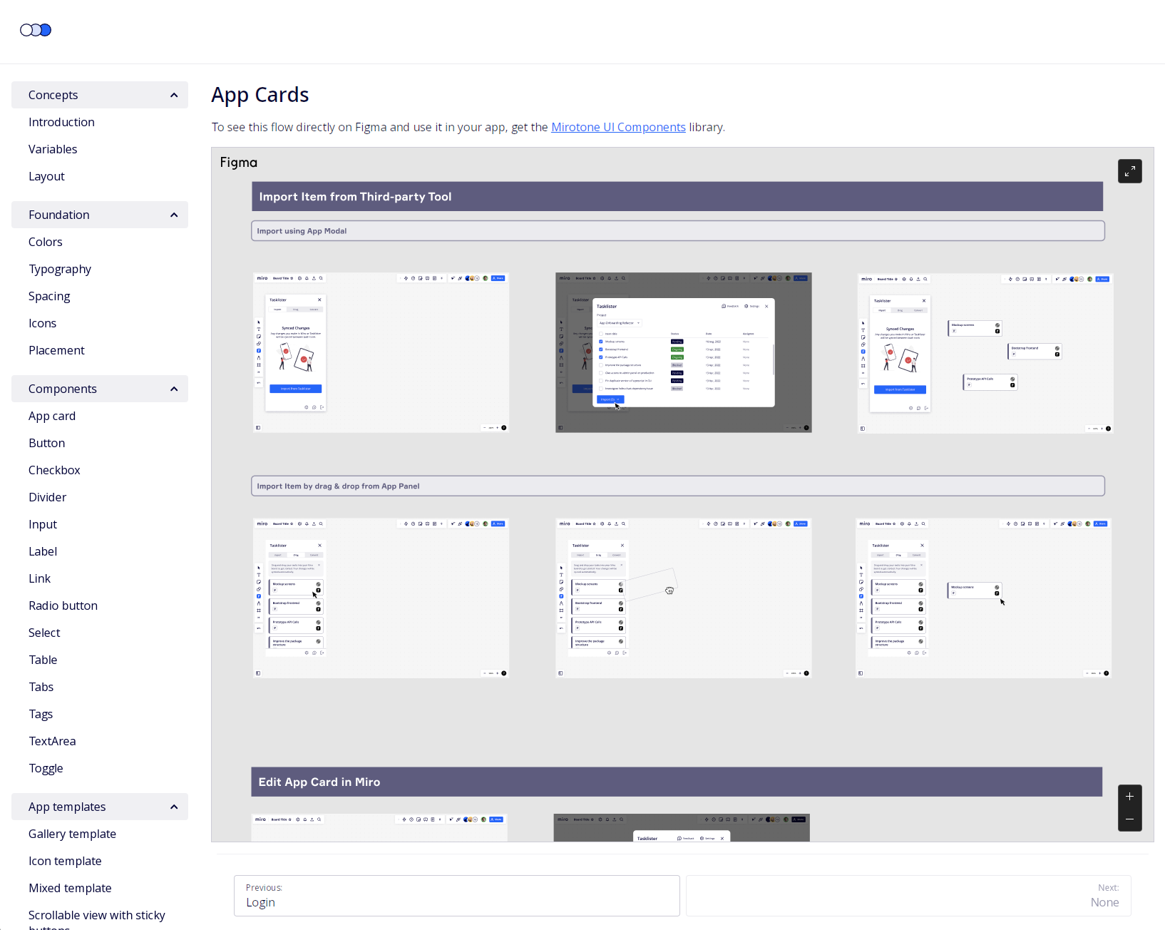Viewport: 1165px width, 930px height.
Task: Open Figma embed in fullscreen
Action: coord(1129,171)
